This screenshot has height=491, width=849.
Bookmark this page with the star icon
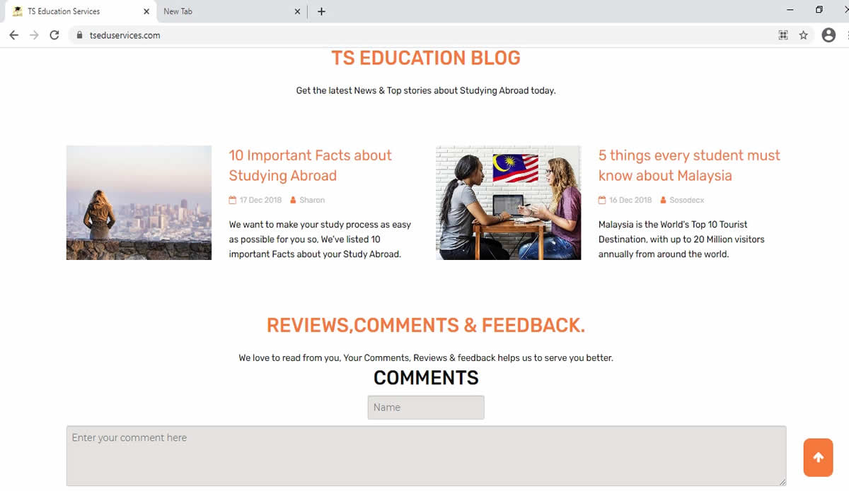click(803, 35)
